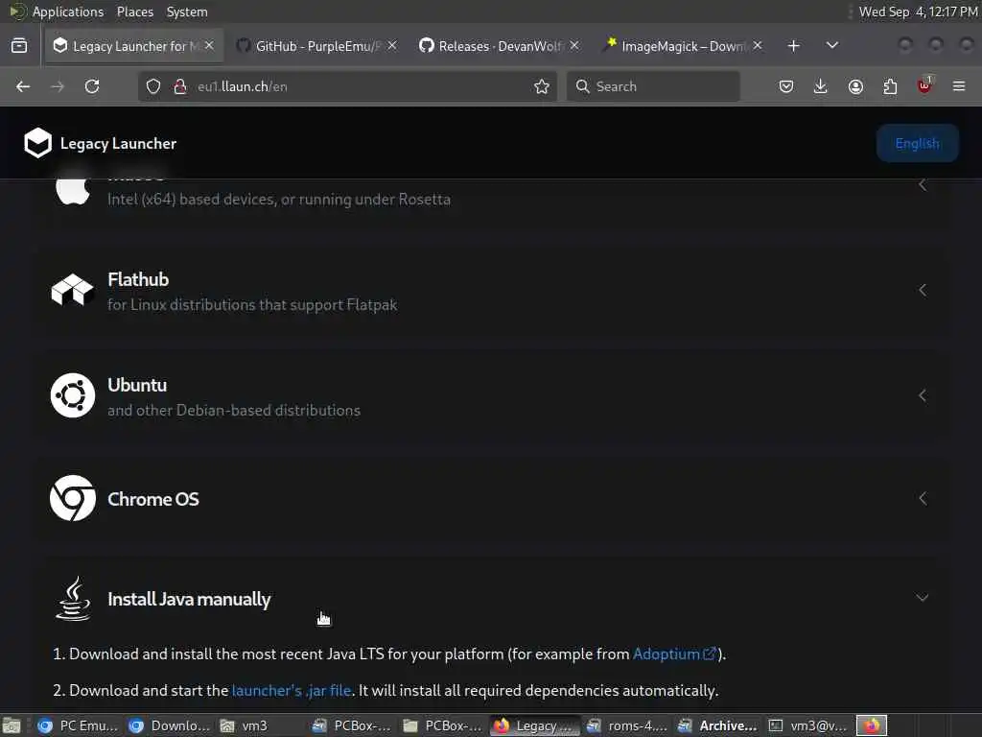Close the GitHub PurpleEmu tab
Image resolution: width=982 pixels, height=737 pixels.
click(x=392, y=46)
